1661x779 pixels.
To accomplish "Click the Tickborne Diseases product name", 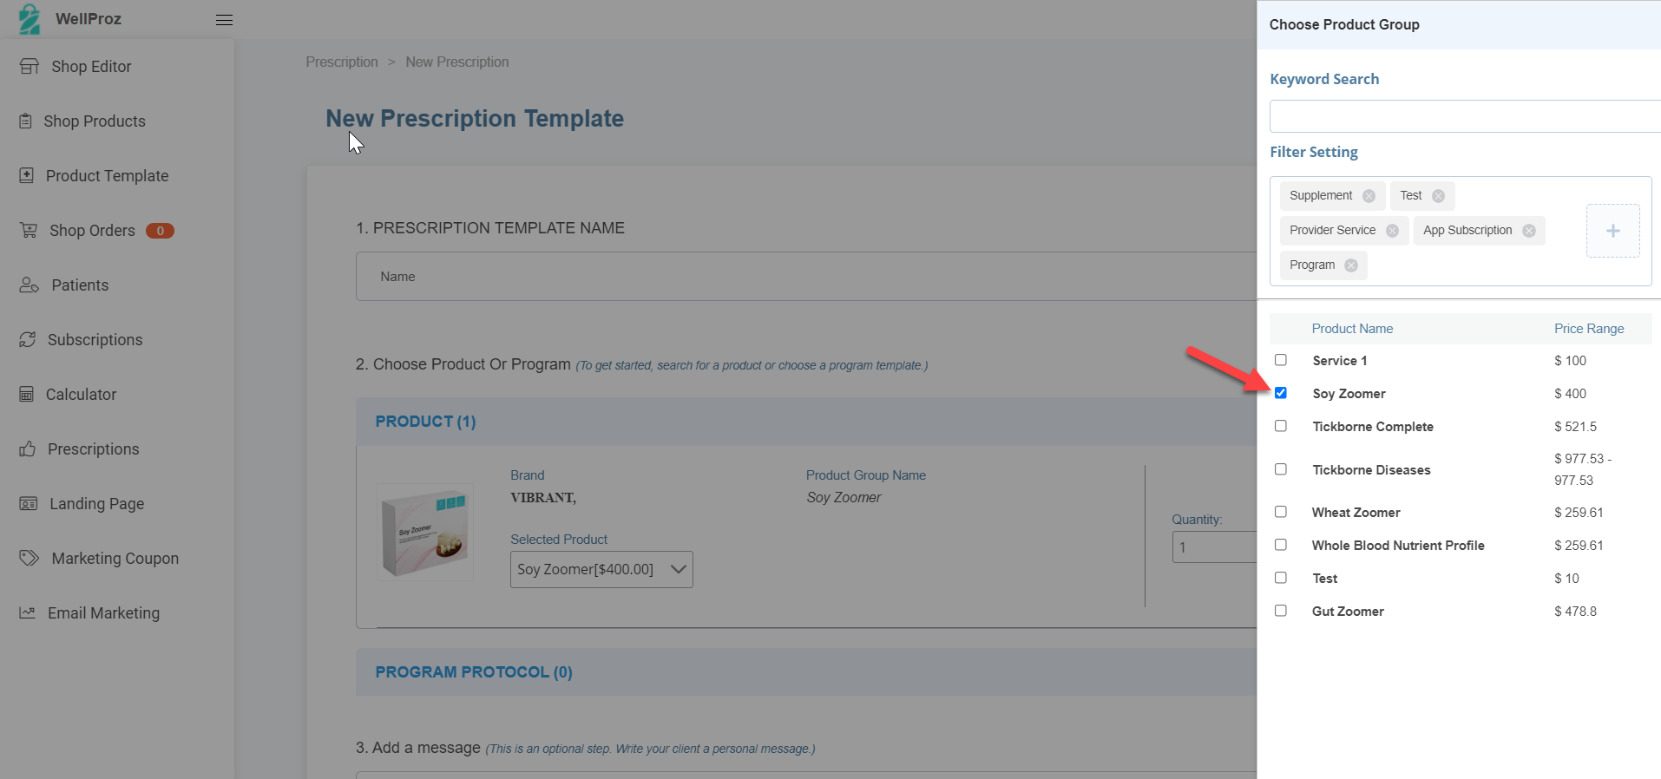I will pos(1371,470).
